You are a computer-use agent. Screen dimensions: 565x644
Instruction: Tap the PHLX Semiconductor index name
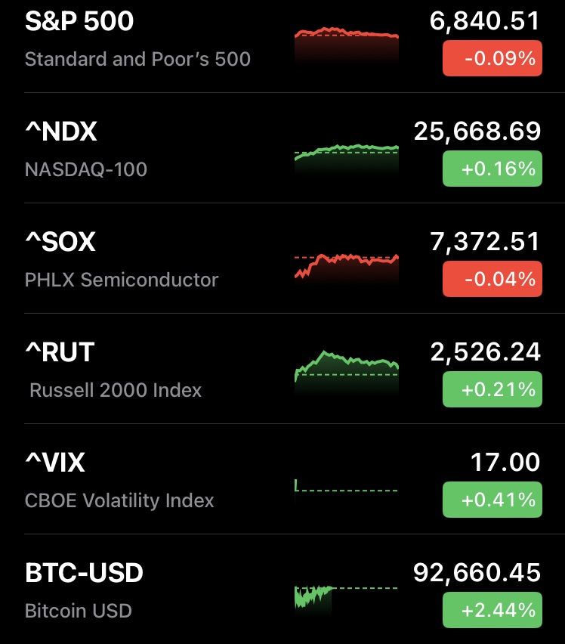click(x=122, y=280)
